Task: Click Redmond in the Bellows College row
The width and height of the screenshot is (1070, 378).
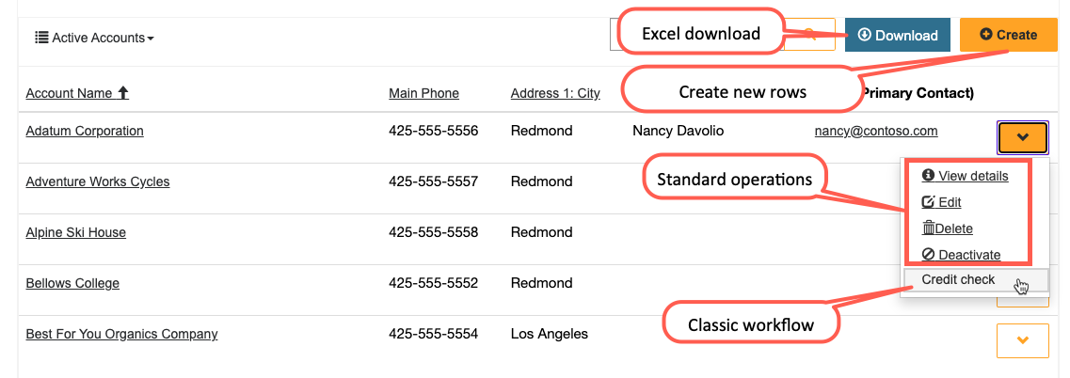Action: click(542, 283)
